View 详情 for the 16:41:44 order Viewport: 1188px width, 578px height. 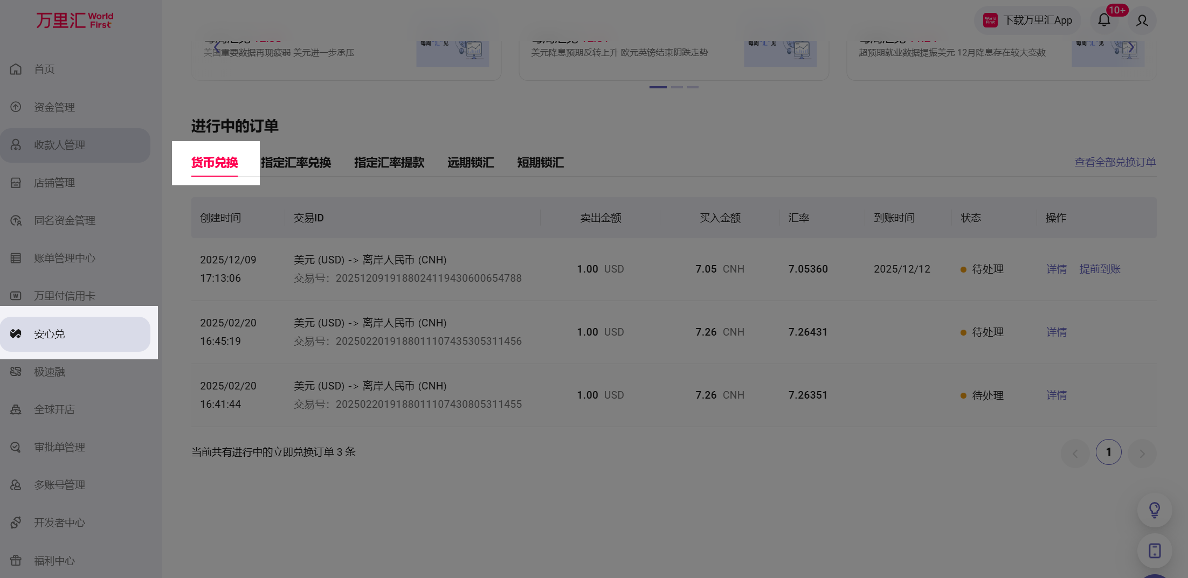[1056, 395]
